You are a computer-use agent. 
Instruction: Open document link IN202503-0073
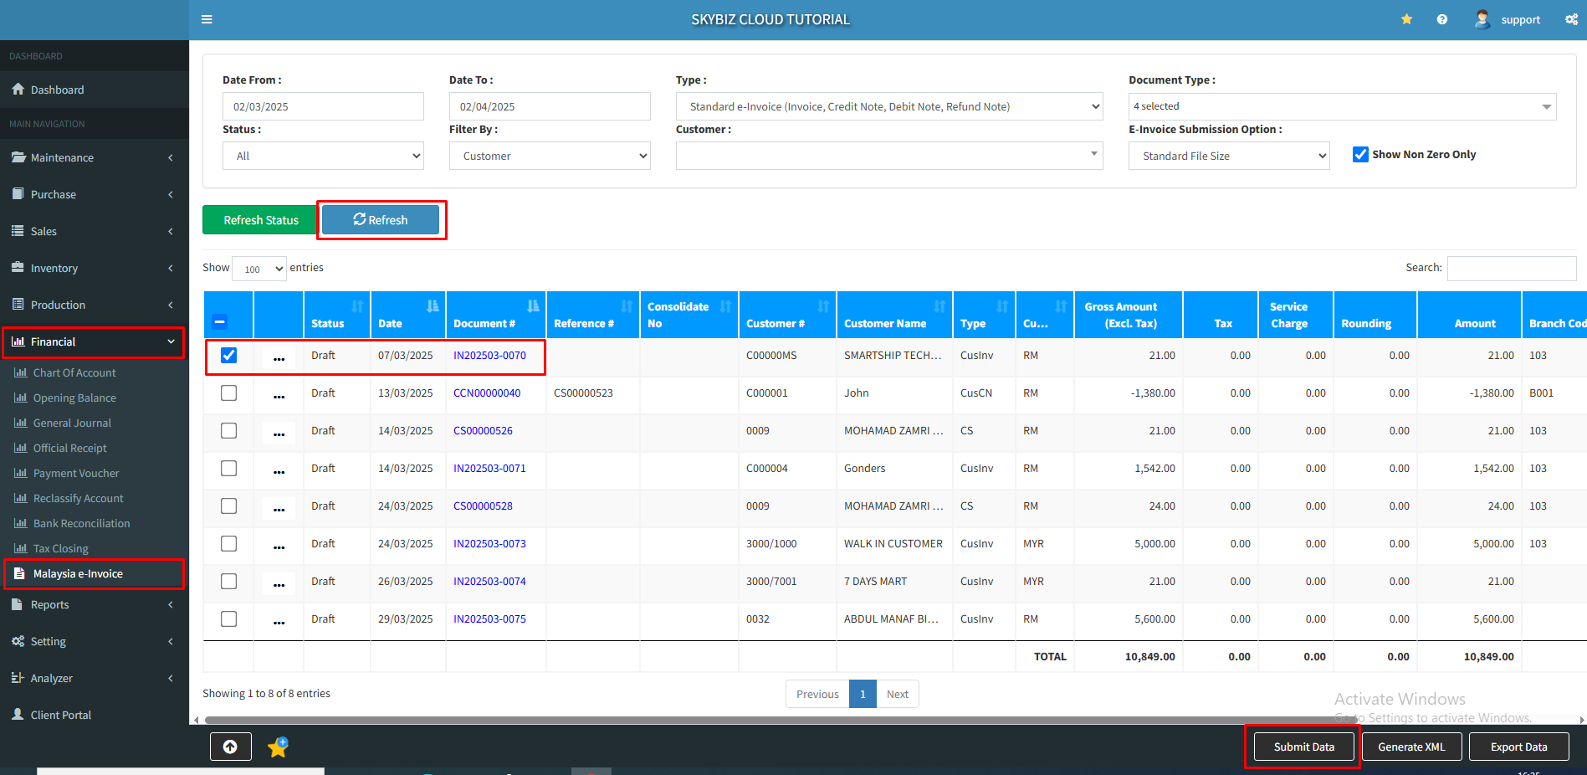click(489, 544)
